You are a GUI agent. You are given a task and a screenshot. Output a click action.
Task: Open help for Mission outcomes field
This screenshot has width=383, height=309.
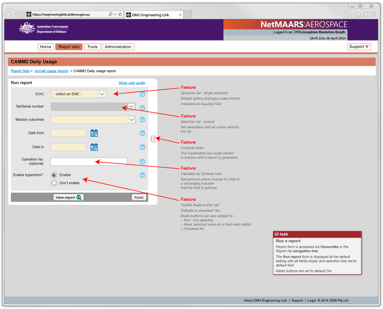coord(142,120)
